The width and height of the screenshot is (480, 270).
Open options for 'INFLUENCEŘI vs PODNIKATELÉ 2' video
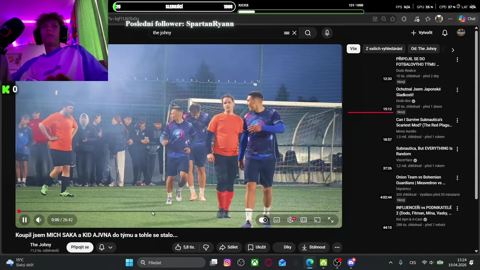tap(457, 208)
